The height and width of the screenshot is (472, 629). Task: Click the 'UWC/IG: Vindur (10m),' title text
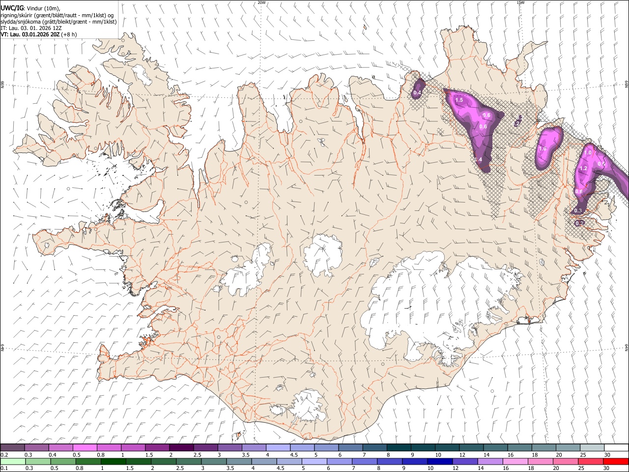[x=30, y=8]
